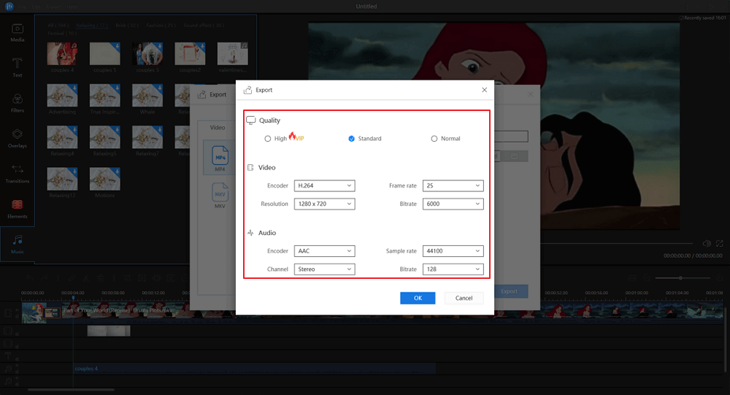Click the preview fullscreen icon
Screen dimensions: 730x395
click(719, 244)
